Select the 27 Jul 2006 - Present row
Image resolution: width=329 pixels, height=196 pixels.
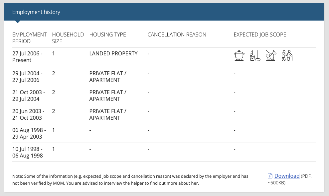(164, 57)
